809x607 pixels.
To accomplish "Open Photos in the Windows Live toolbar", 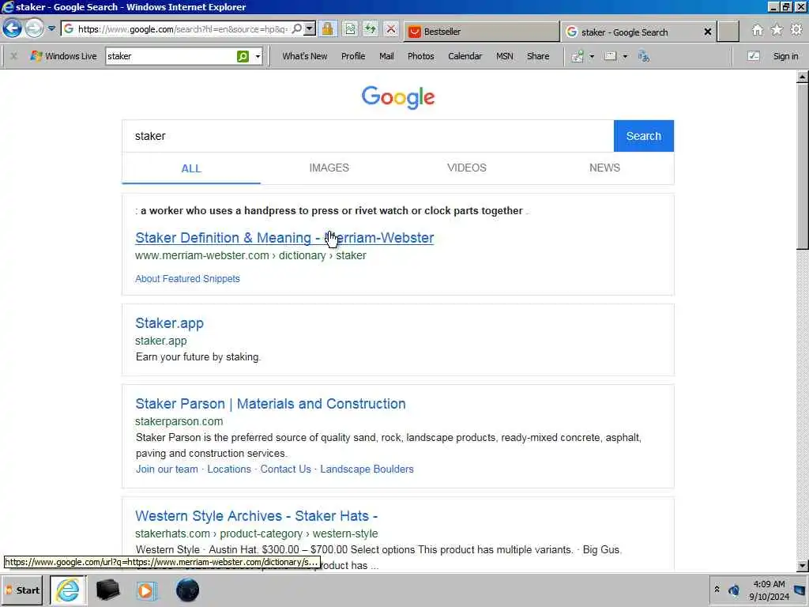I will (420, 56).
